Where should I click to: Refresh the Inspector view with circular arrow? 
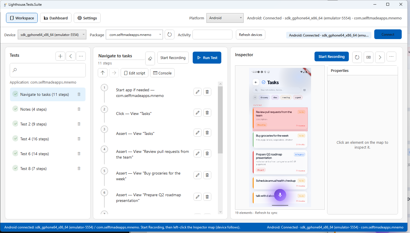[x=357, y=57]
